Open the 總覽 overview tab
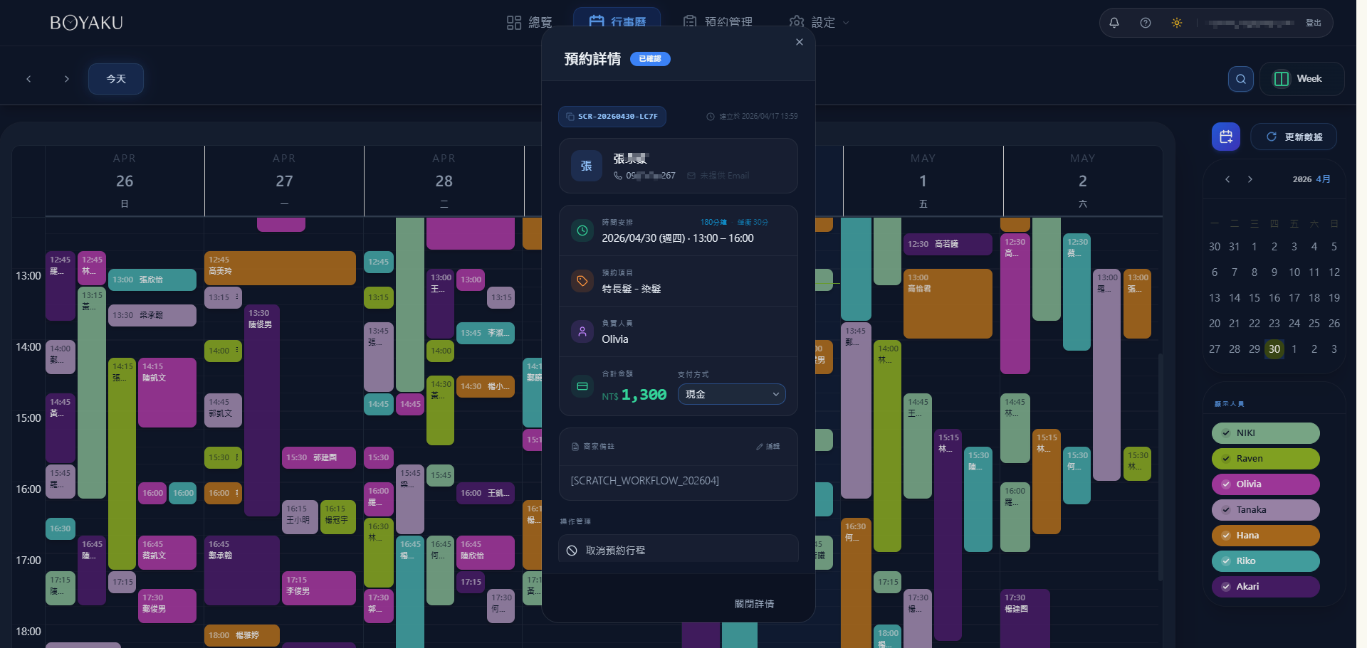 coord(530,22)
